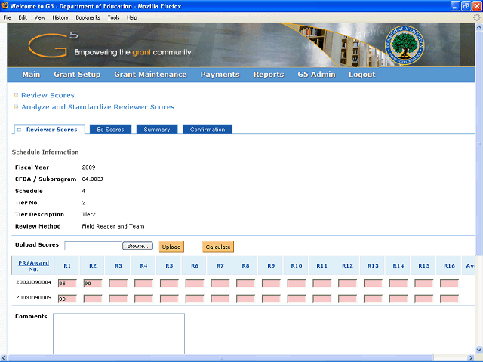Sort by PR/Award No. column link
This screenshot has width=483, height=362.
[33, 265]
